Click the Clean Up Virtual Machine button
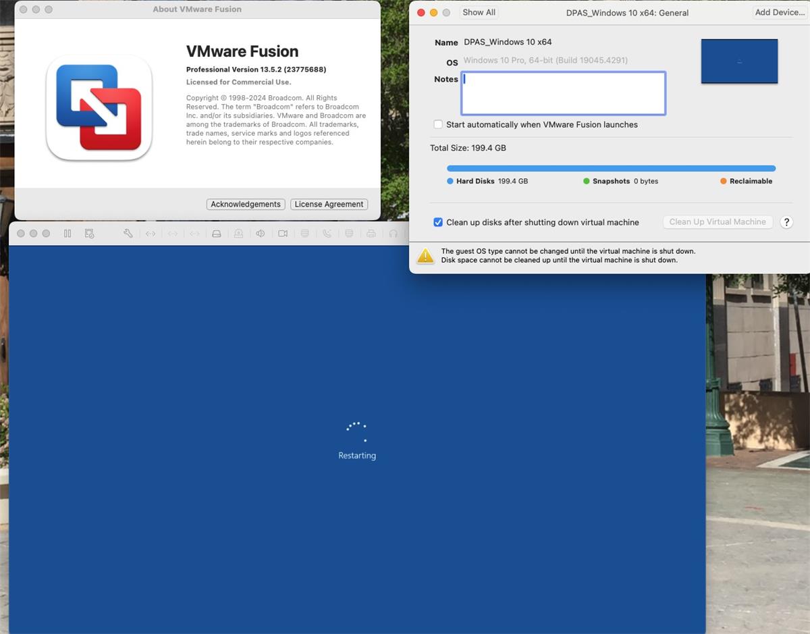 [718, 222]
